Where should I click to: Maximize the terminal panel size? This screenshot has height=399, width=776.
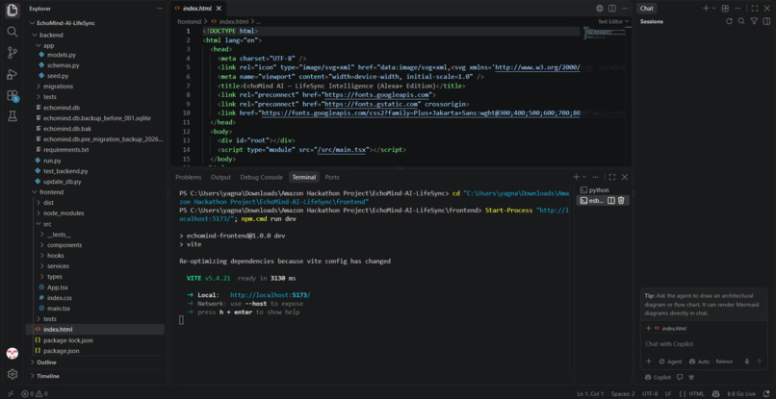coord(611,177)
